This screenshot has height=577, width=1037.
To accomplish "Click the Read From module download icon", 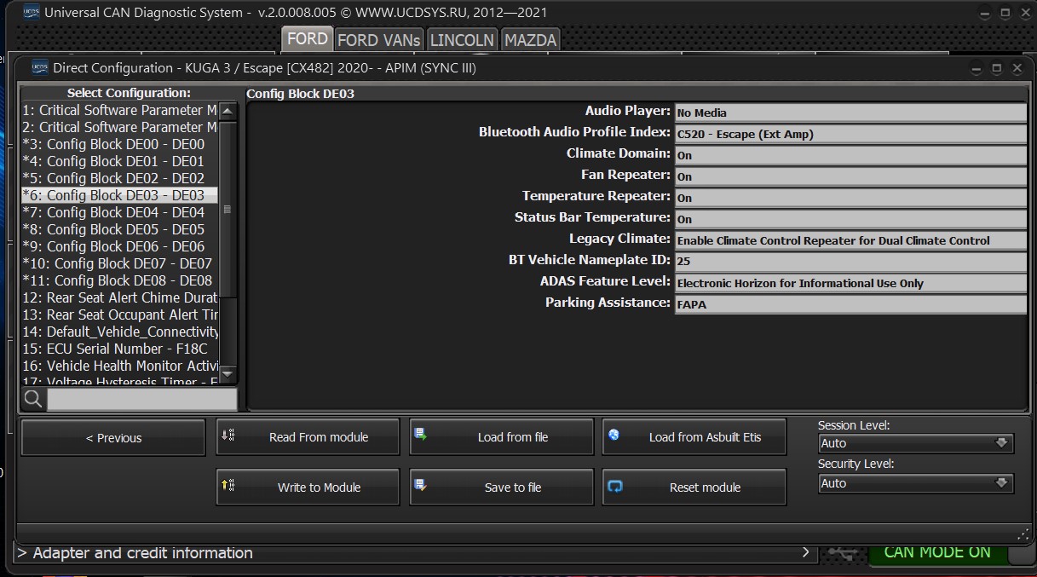I will click(x=228, y=436).
